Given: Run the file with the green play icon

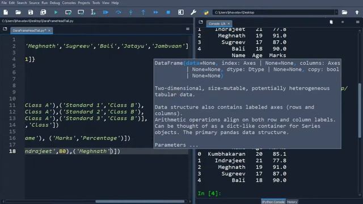Looking at the screenshot, I should [x=56, y=12].
